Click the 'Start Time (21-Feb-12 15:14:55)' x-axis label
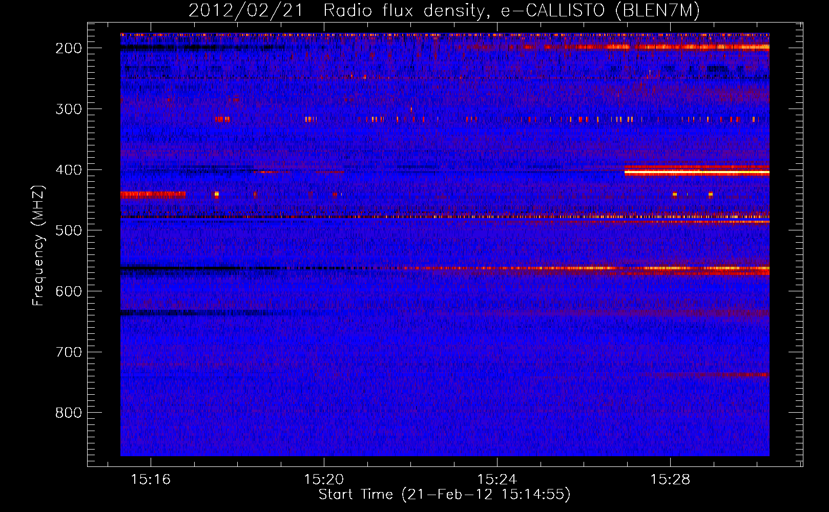Viewport: 829px width, 512px height. [444, 495]
